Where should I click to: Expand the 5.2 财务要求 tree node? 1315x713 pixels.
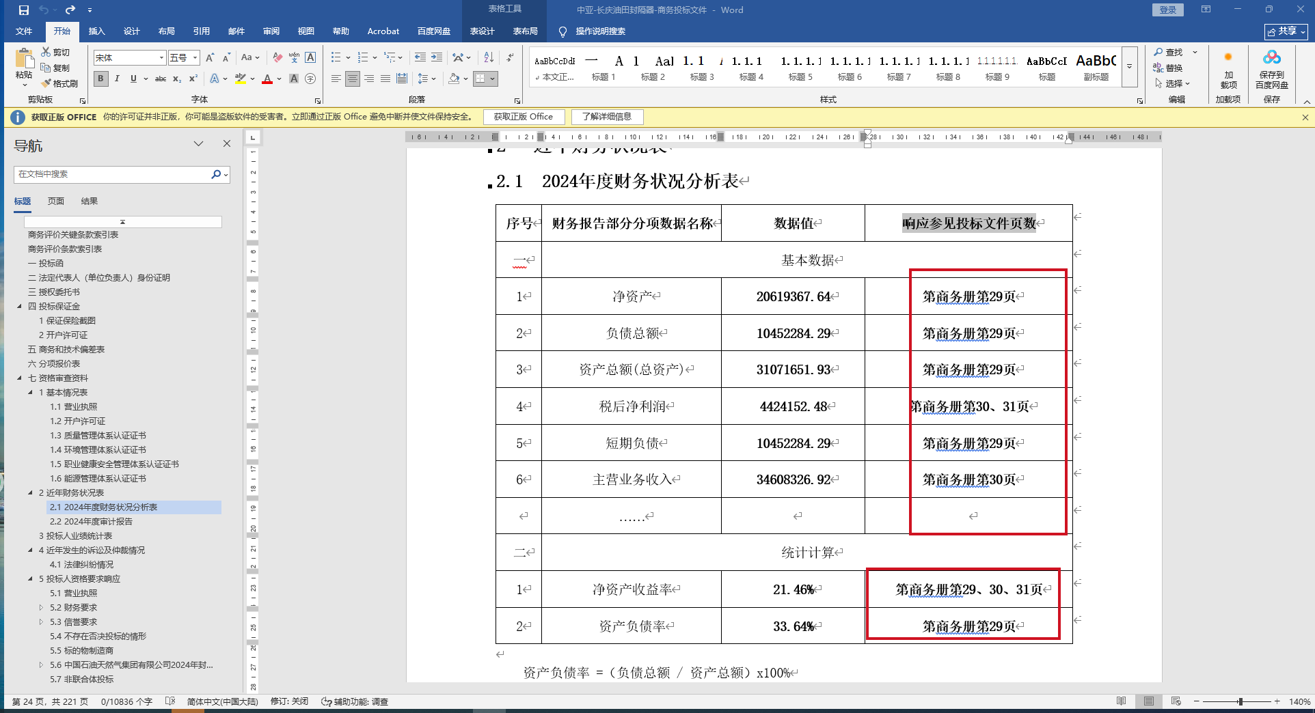(x=41, y=607)
